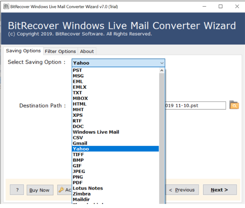245x208 pixels.
Task: Select Gmail in the dropdown list
Action: pos(80,143)
